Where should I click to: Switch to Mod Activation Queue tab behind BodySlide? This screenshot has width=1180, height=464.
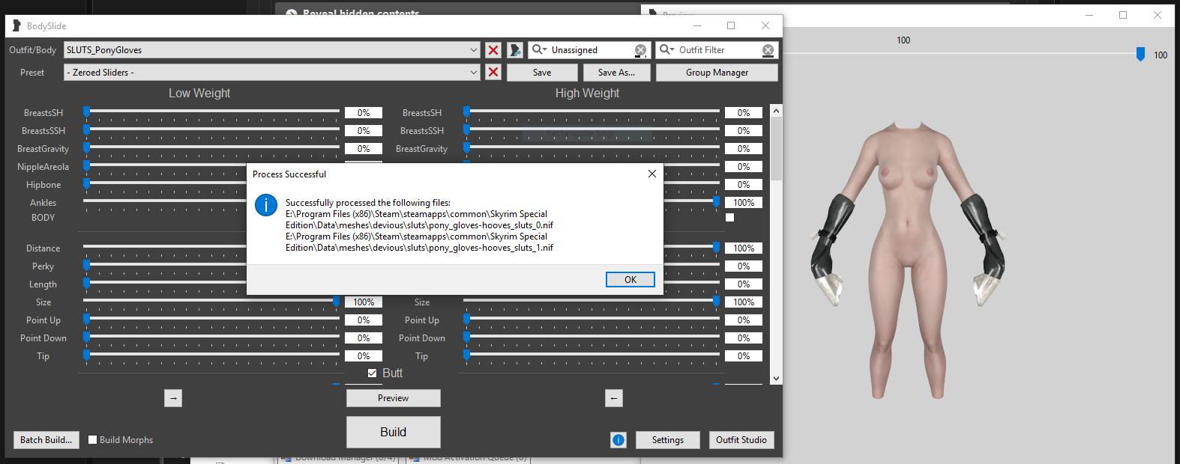469,457
